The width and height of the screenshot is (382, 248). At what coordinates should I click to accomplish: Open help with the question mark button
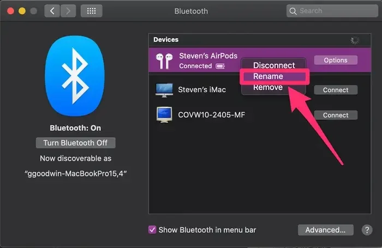367,230
